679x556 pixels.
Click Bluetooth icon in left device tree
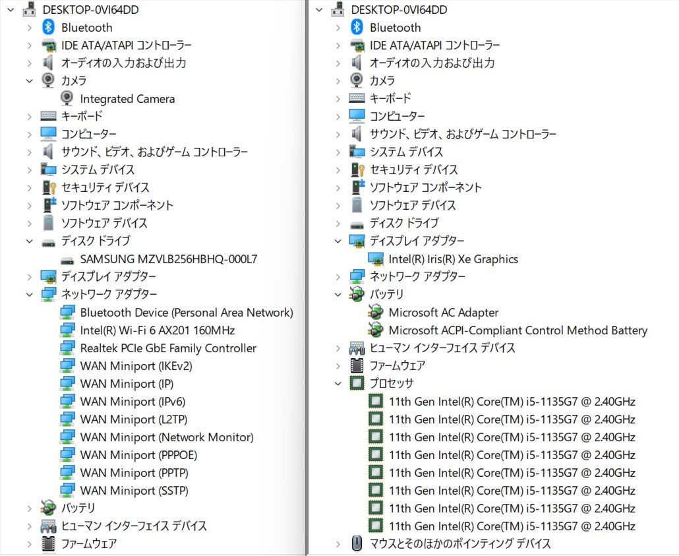pyautogui.click(x=48, y=27)
